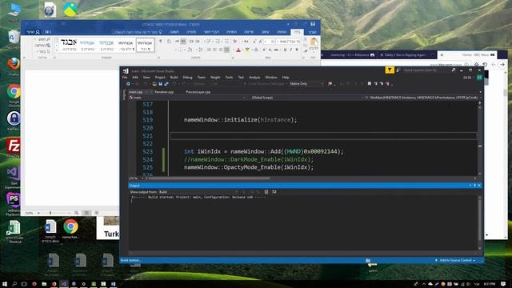Click the code editor vertical scrollbar

480,140
